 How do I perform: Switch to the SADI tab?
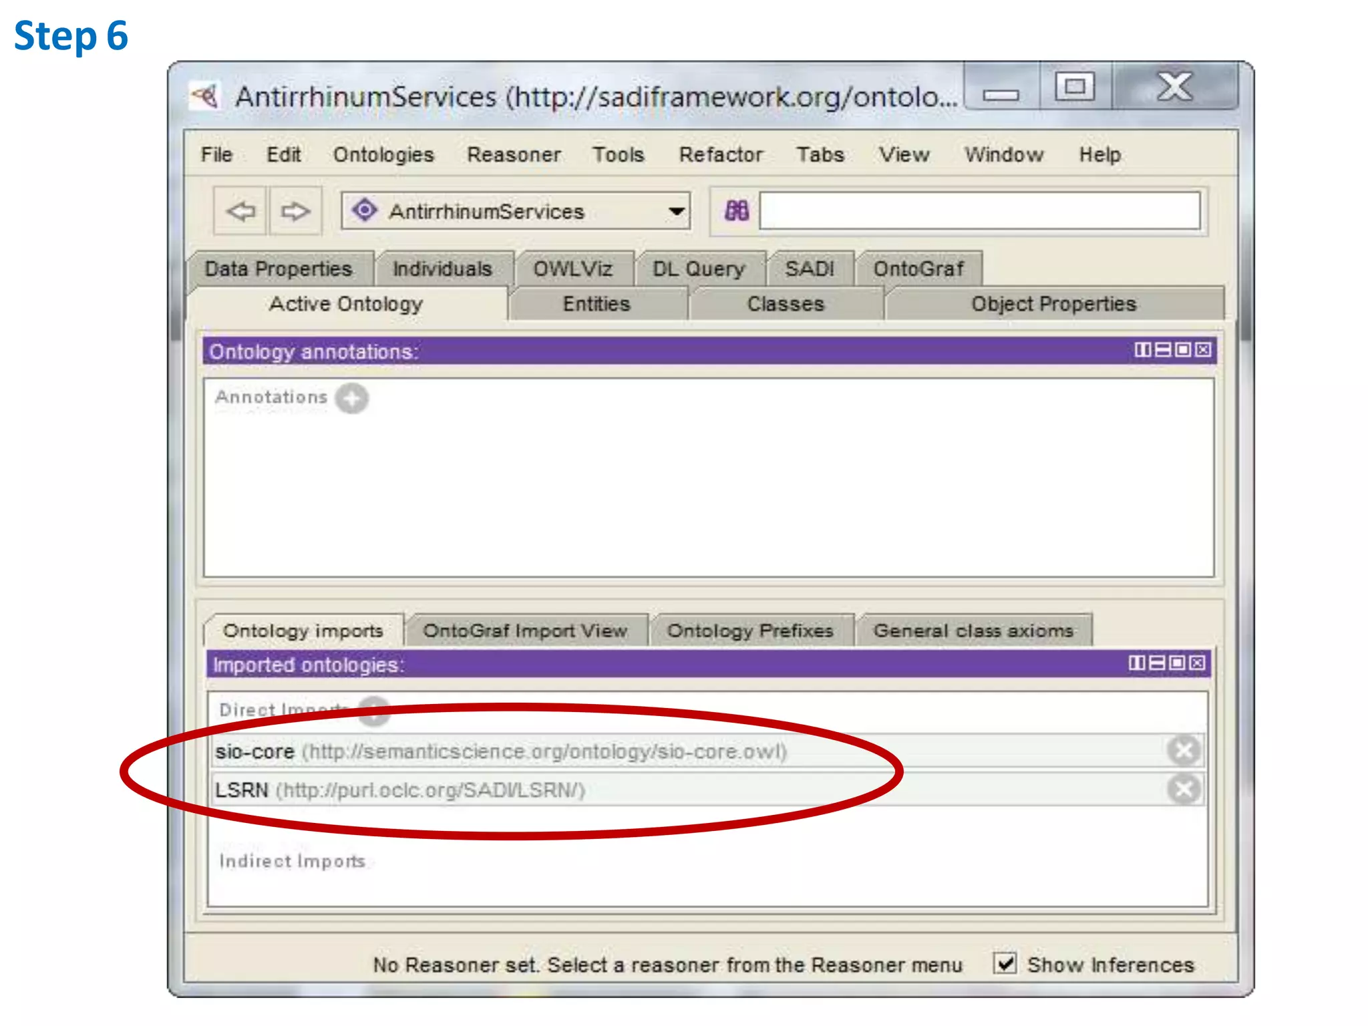[810, 269]
